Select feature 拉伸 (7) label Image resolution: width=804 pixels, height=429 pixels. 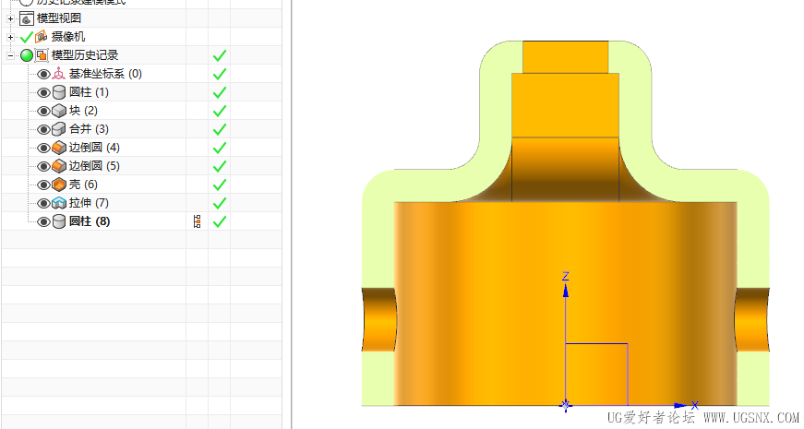pos(89,203)
